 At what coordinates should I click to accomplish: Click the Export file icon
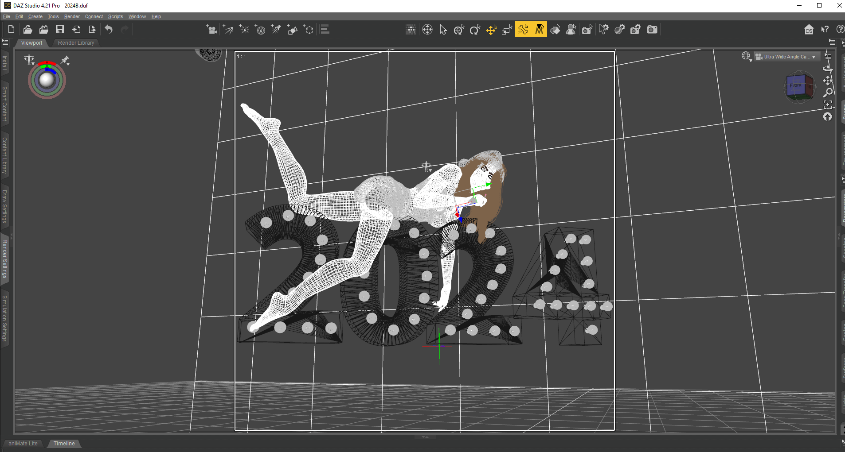click(92, 30)
